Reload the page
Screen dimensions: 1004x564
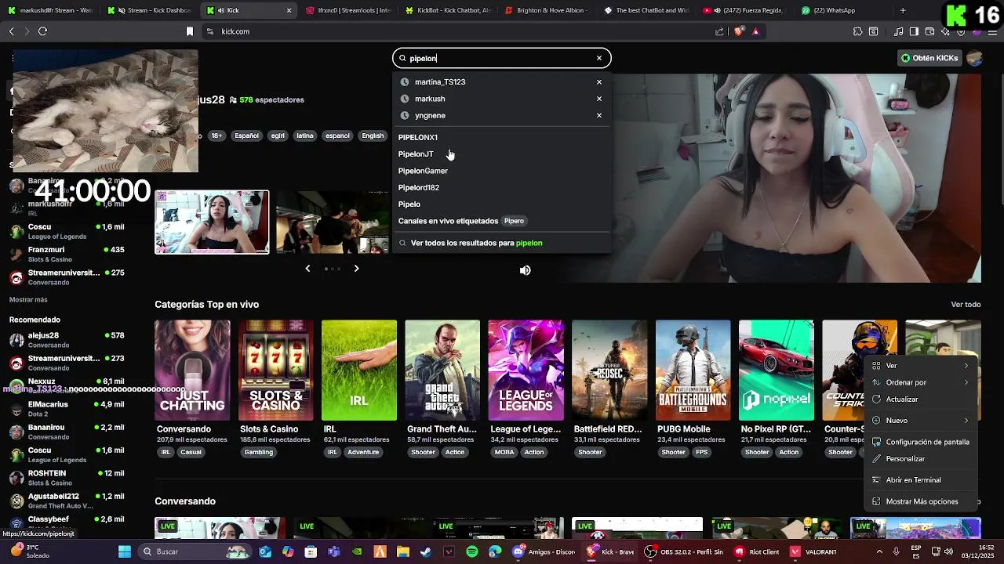(x=42, y=31)
